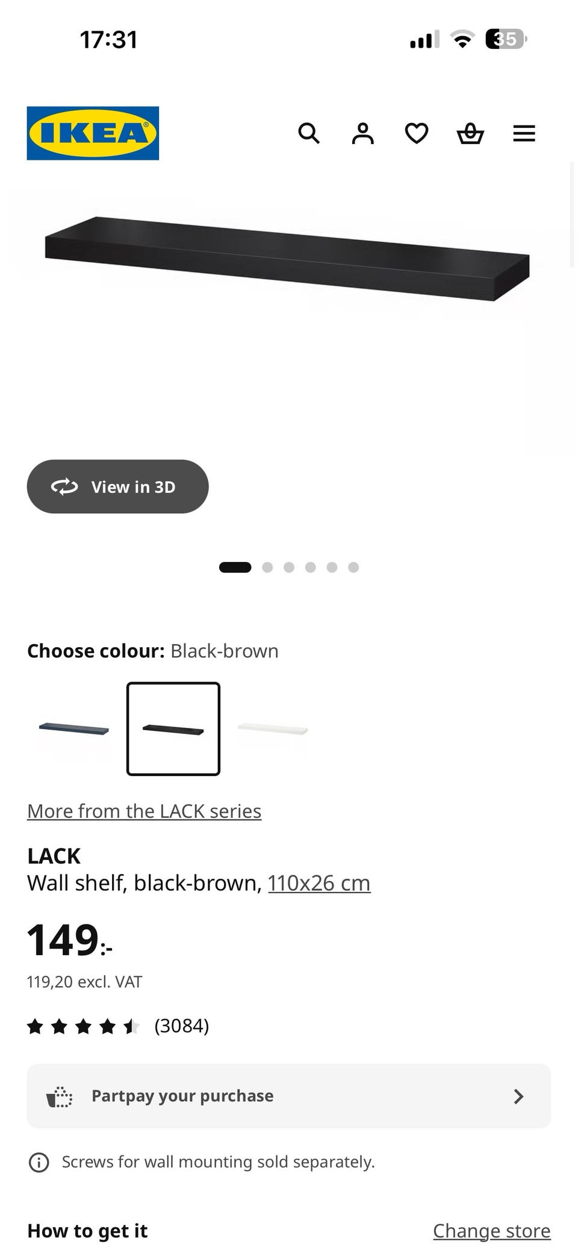This screenshot has height=1255, width=578.
Task: Open the account profile icon
Action: [362, 133]
